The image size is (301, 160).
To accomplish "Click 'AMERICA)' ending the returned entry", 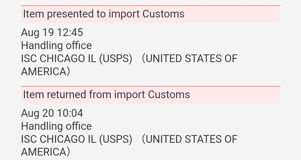I will click(45, 152).
